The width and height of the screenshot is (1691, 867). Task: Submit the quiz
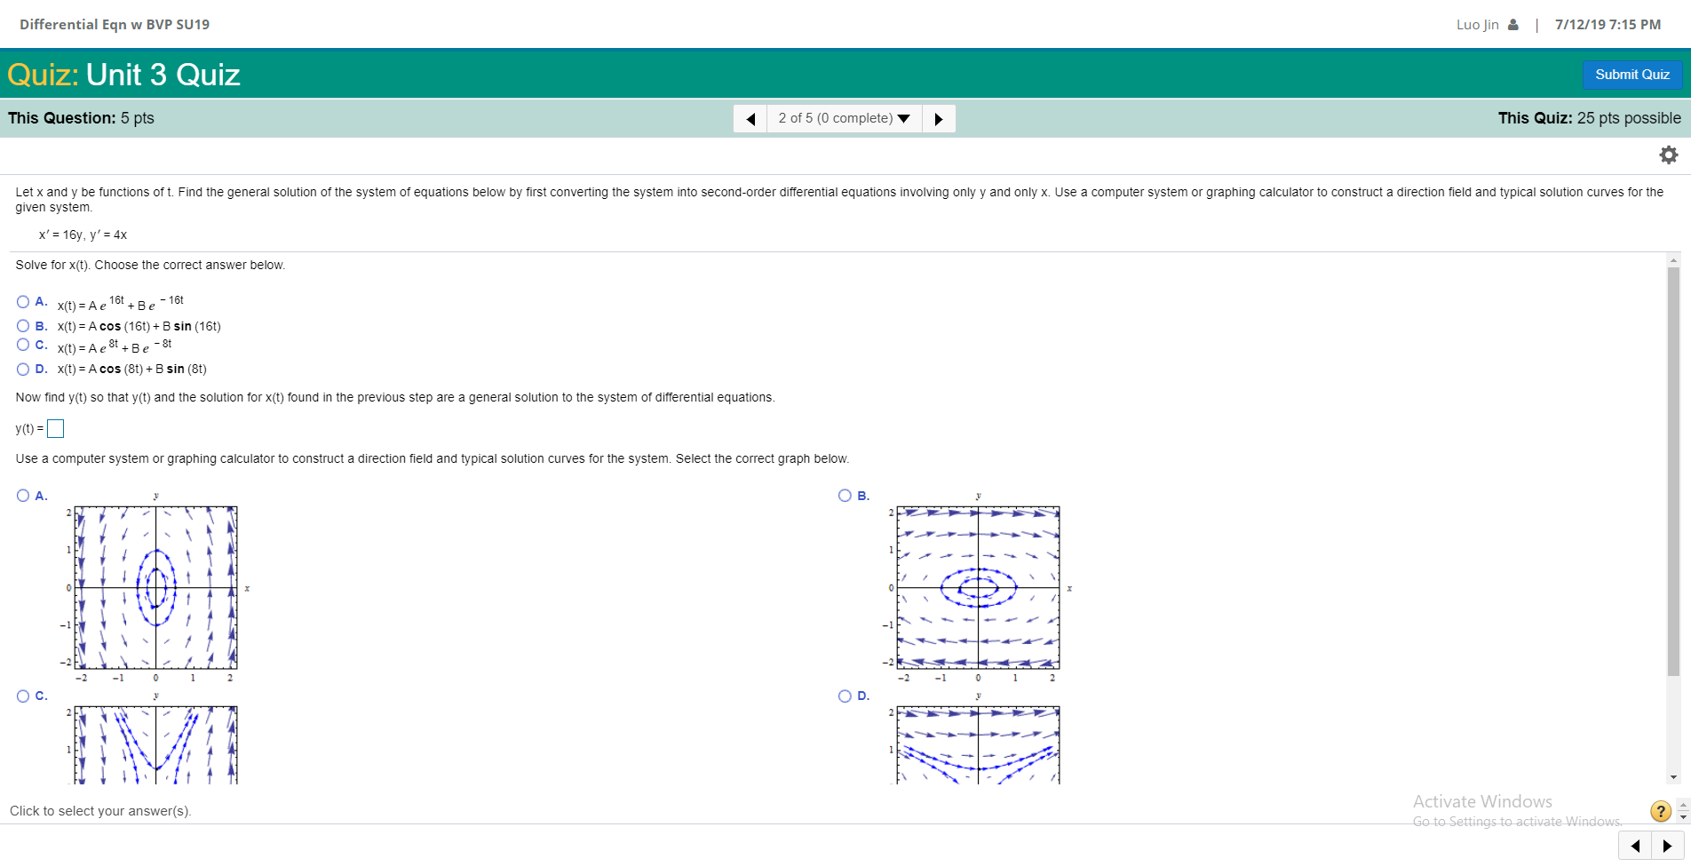coord(1632,75)
